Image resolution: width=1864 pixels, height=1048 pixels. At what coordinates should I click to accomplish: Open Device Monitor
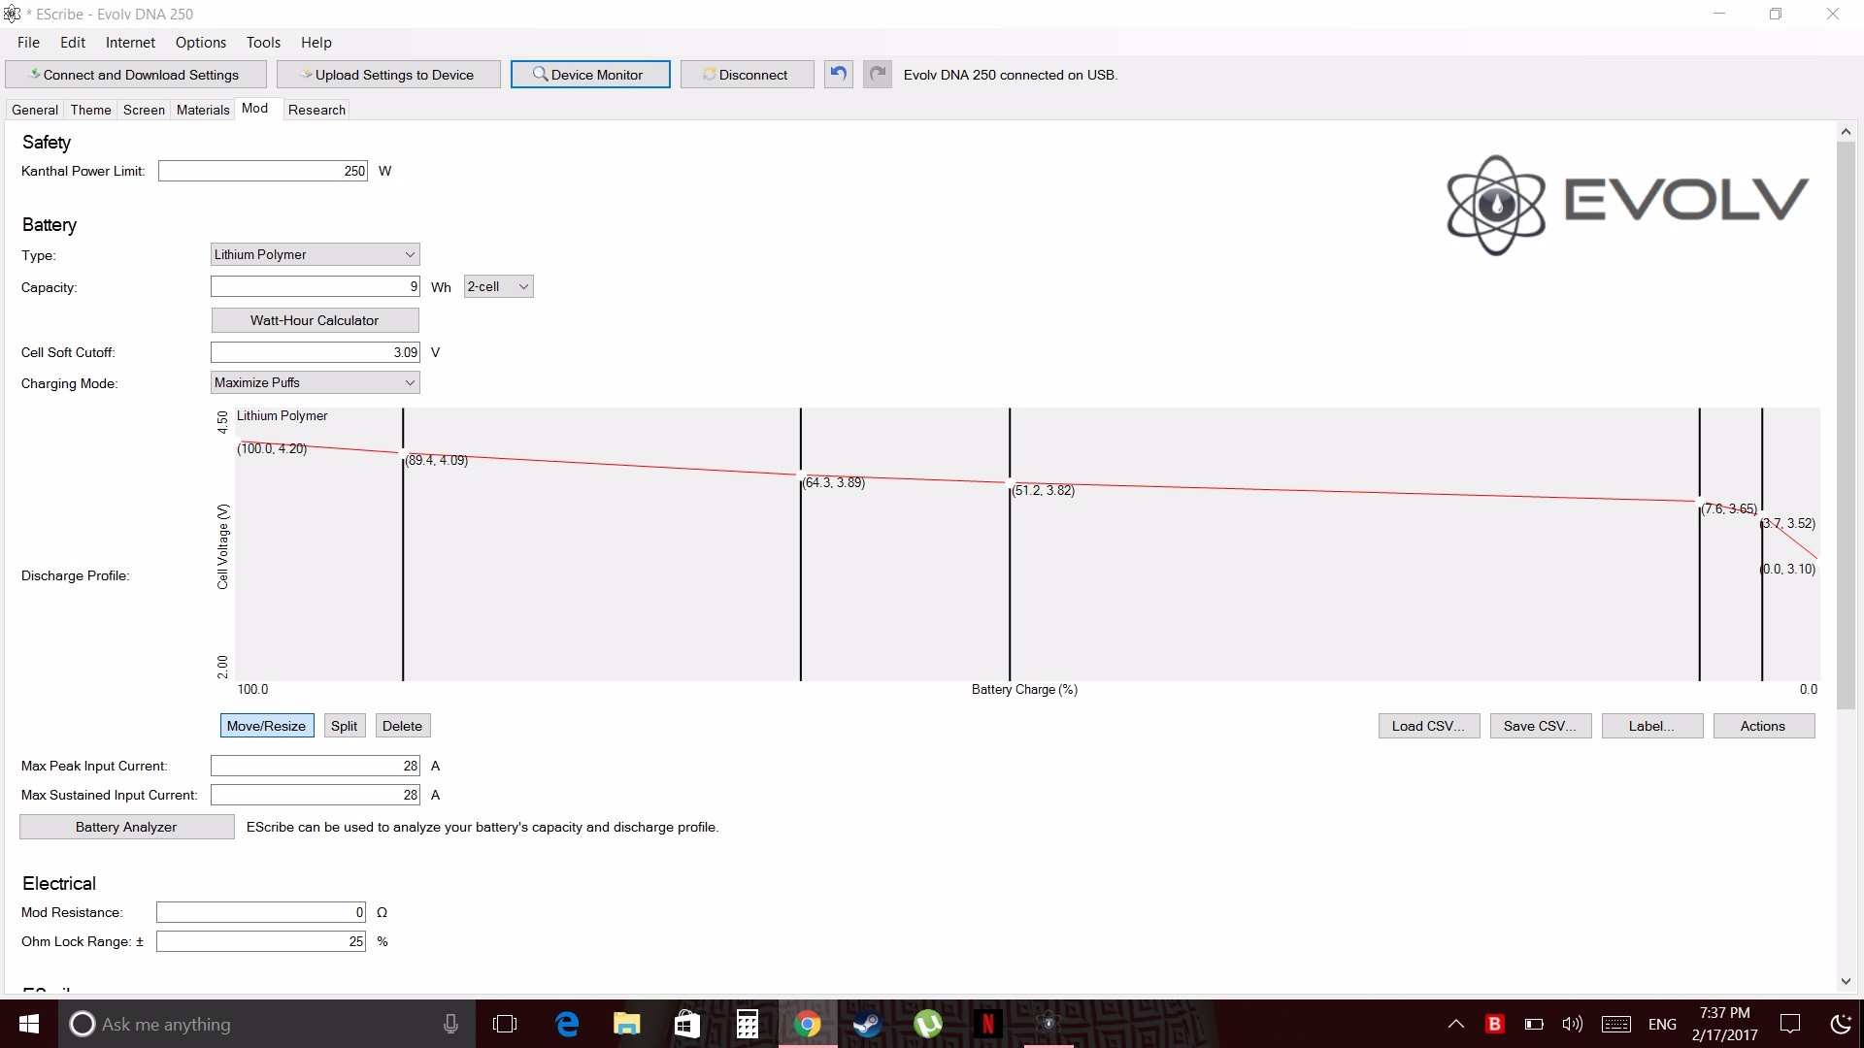pyautogui.click(x=590, y=75)
